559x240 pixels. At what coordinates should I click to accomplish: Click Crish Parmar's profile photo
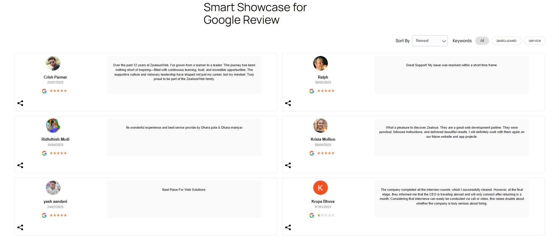[53, 63]
